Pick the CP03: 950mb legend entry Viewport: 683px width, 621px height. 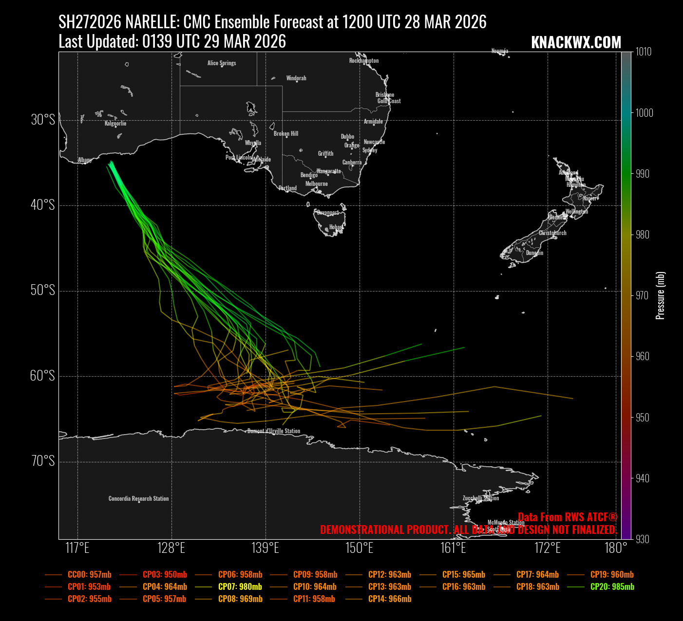165,575
